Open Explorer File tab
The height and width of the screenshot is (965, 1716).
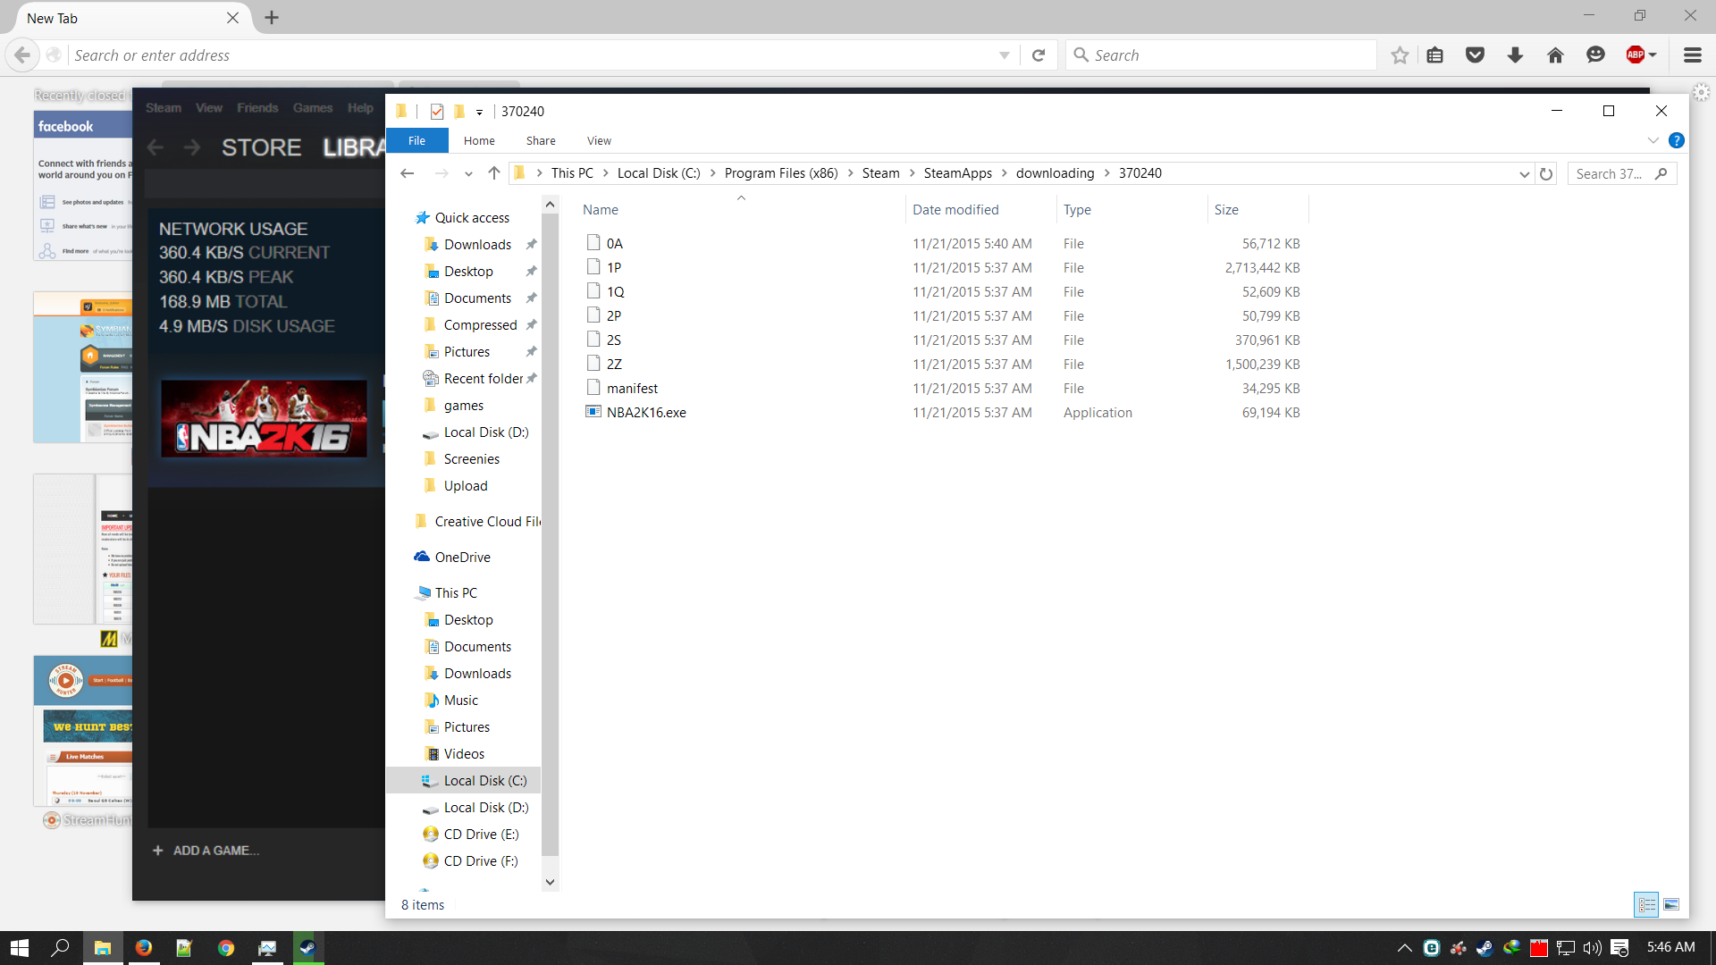416,140
